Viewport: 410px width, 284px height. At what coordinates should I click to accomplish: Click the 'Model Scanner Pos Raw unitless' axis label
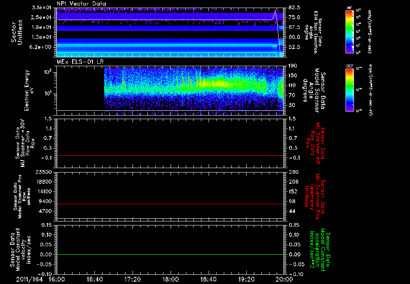pos(22,197)
